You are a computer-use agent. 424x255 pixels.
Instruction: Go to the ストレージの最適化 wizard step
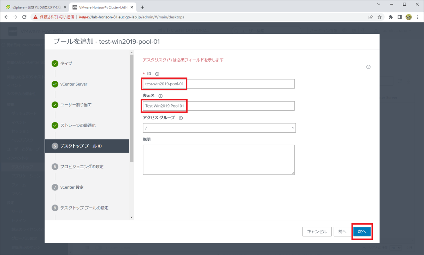pos(78,125)
